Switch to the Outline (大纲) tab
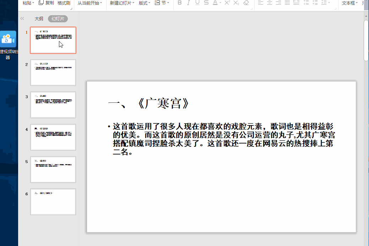The image size is (369, 246). pyautogui.click(x=39, y=19)
